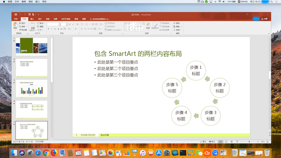Switch to slide sorter view in status bar
Screen dimensions: 281x158
[226, 142]
